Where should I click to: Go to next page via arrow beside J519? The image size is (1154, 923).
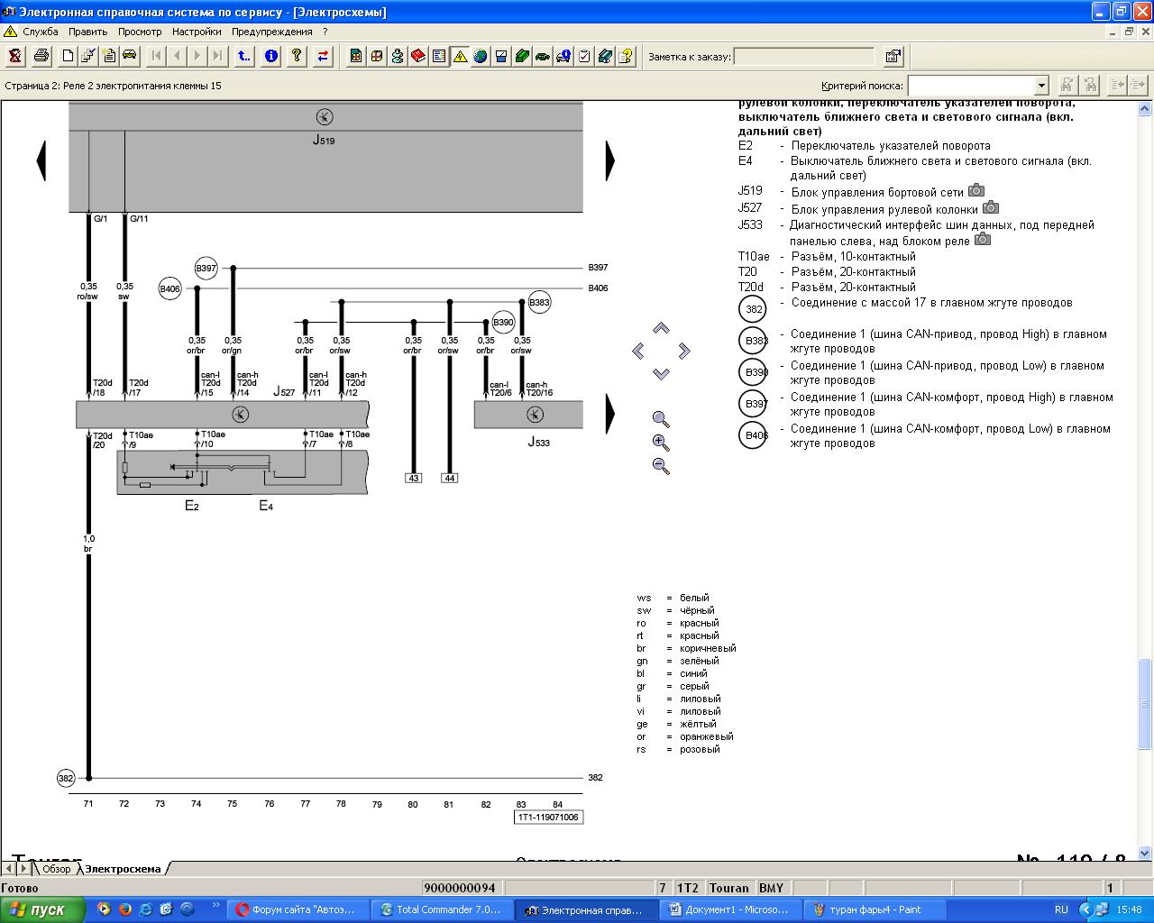tap(610, 160)
